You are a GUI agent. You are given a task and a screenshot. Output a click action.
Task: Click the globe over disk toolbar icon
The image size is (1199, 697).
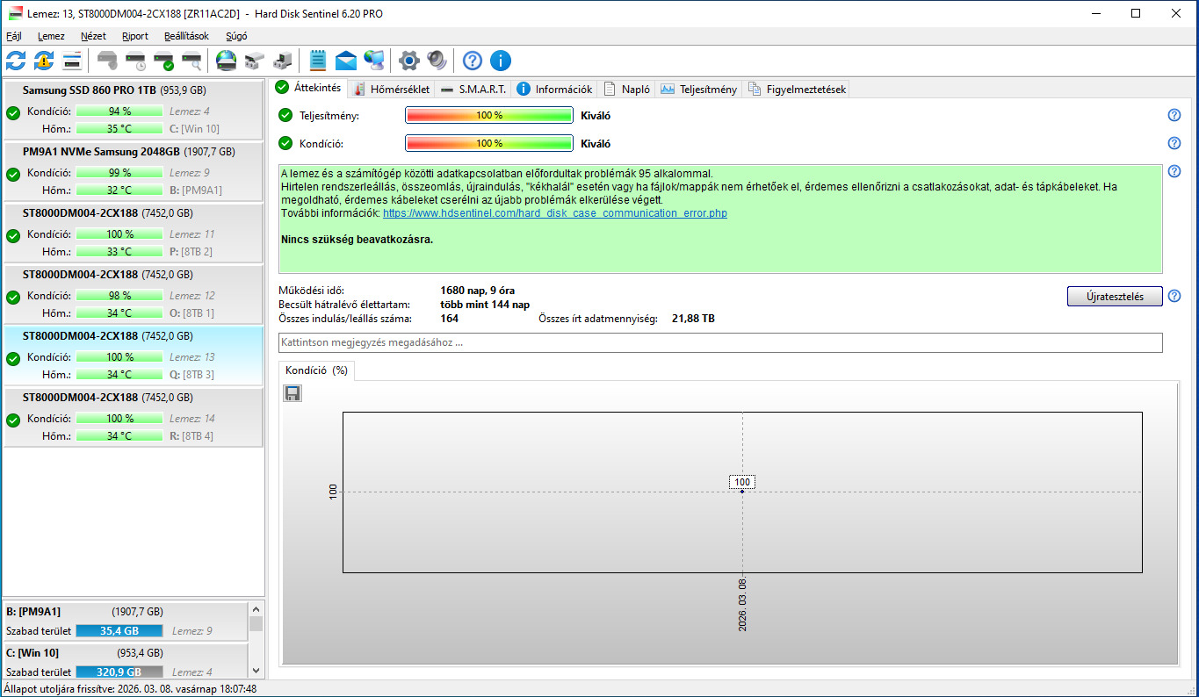click(227, 61)
